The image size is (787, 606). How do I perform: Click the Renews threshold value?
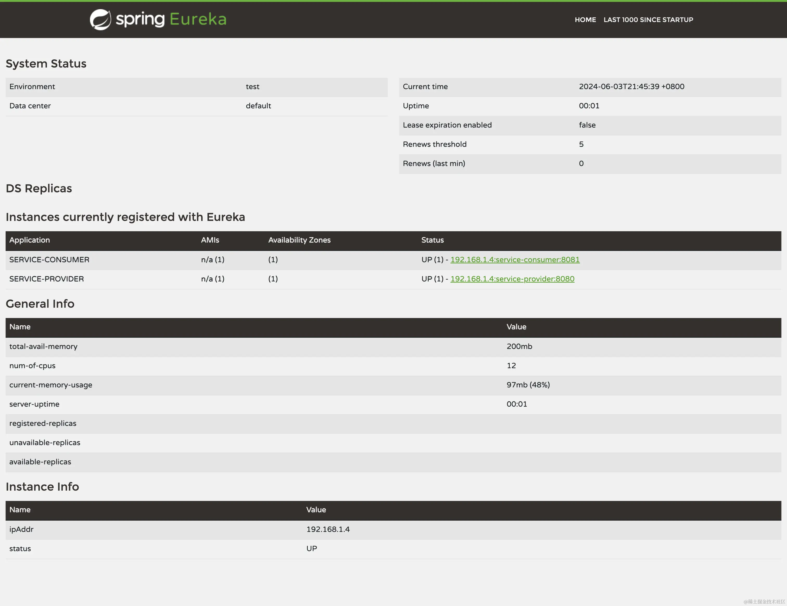tap(581, 144)
